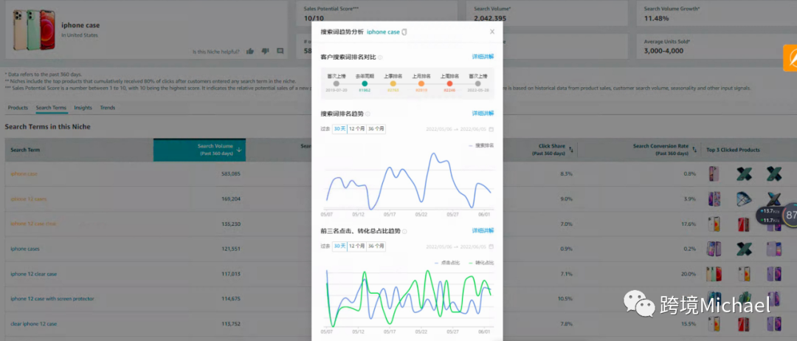Sort by Click Share column arrows

(x=570, y=150)
